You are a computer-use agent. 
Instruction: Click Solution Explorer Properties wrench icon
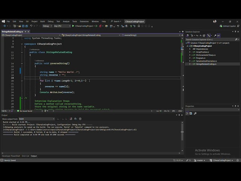(x=215, y=35)
